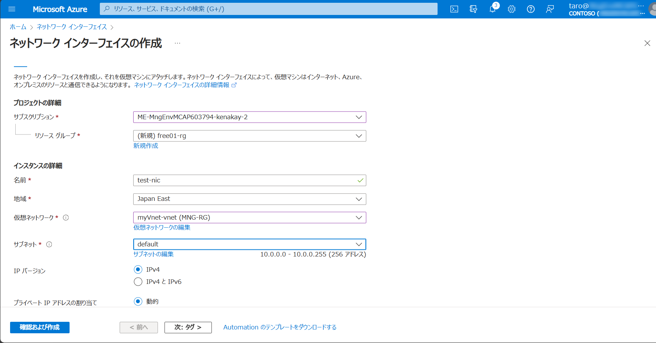656x343 pixels.
Task: Click the info icon next to サブネット
Action: [49, 244]
